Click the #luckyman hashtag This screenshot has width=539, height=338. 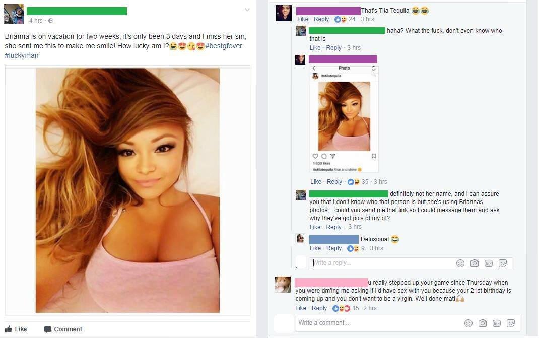tap(22, 56)
